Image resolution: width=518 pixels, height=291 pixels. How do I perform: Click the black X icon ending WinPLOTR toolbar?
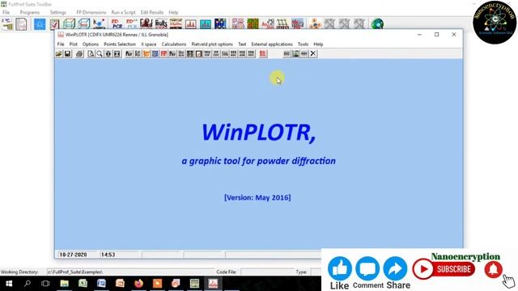(313, 53)
